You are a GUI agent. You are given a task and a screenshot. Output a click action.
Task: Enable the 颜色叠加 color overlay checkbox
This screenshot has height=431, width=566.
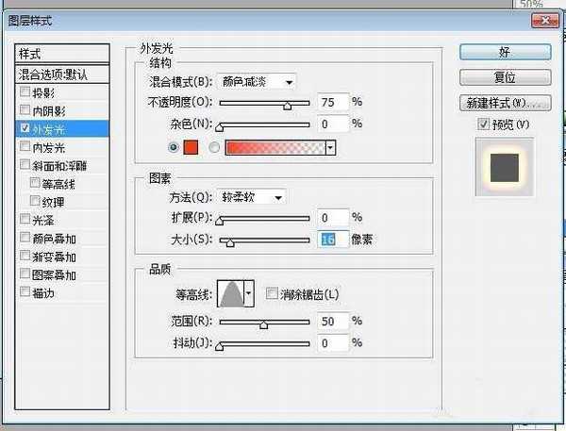[x=25, y=237]
